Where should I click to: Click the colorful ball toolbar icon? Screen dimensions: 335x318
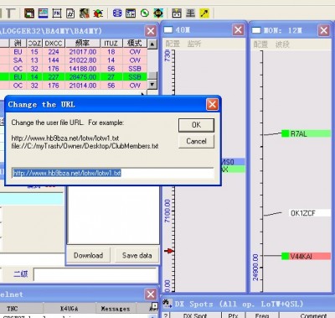point(98,13)
